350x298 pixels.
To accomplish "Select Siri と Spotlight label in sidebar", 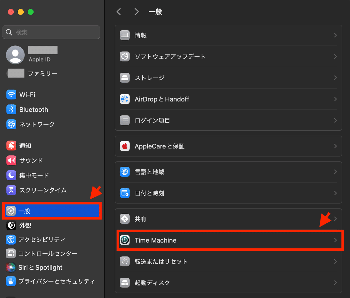I will click(40, 267).
